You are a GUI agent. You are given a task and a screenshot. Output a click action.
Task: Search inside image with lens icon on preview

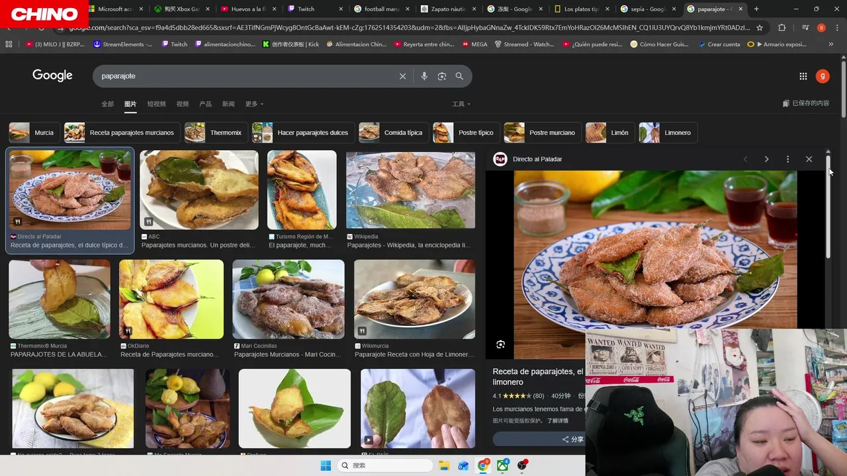click(x=500, y=344)
